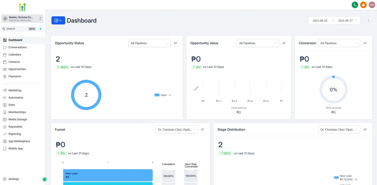Open Stage Distribution filter settings icon
This screenshot has width=377, height=185.
point(365,129)
